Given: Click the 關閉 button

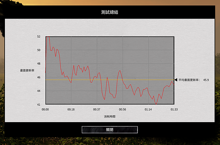Looking at the screenshot, I should coord(110,130).
